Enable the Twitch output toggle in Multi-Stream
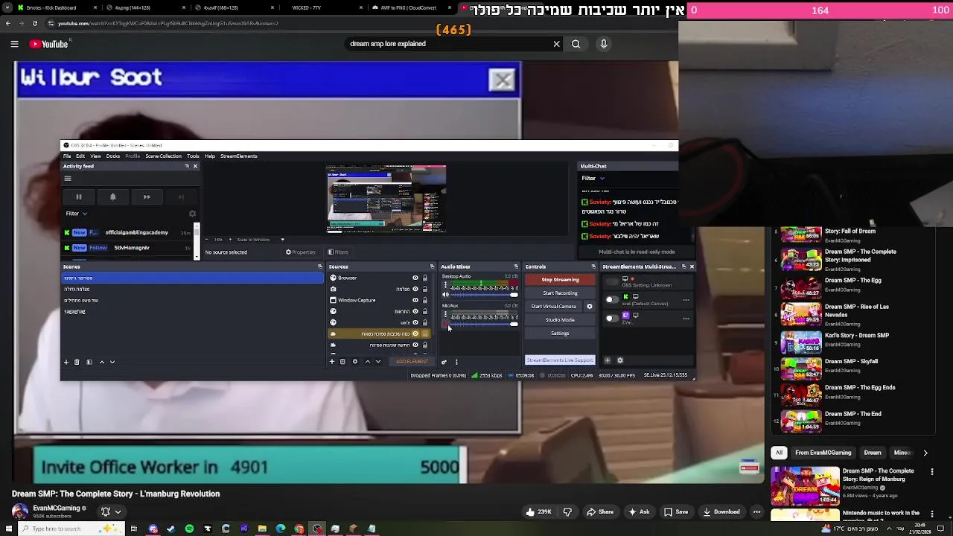 (612, 318)
